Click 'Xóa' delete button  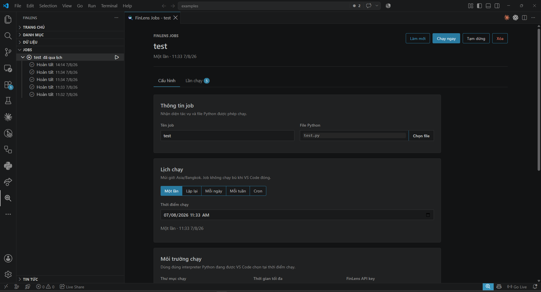500,39
